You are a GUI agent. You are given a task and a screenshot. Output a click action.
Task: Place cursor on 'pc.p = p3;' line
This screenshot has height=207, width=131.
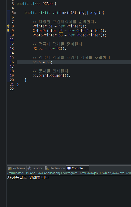click(42, 62)
